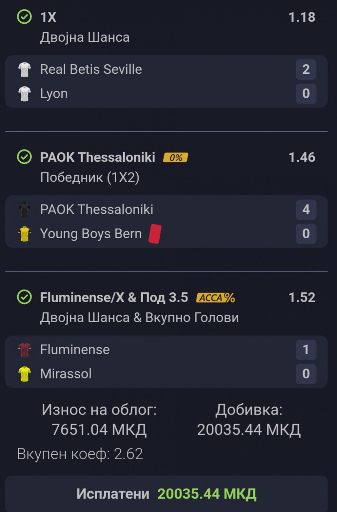Select the 1.46 odds for PAOK
Viewport: 337px width, 512px height.
302,157
